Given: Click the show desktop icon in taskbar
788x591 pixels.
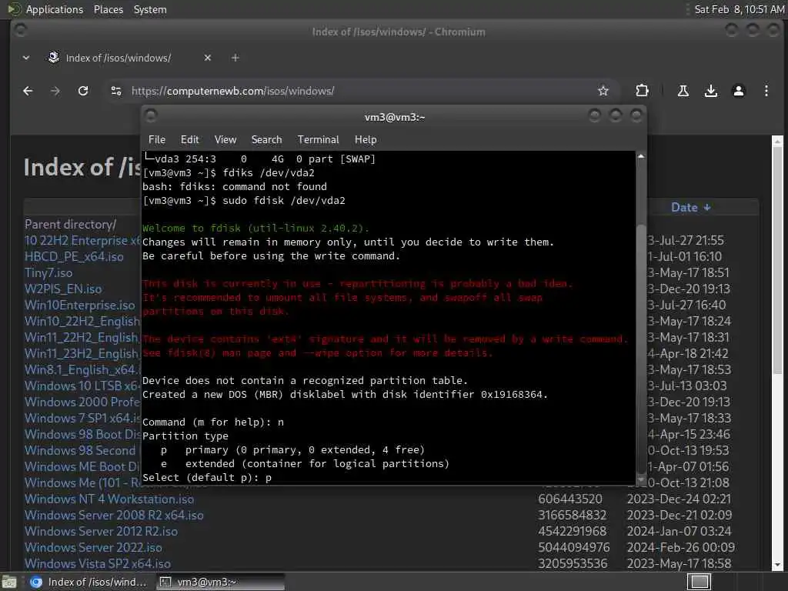Looking at the screenshot, I should [x=9, y=582].
